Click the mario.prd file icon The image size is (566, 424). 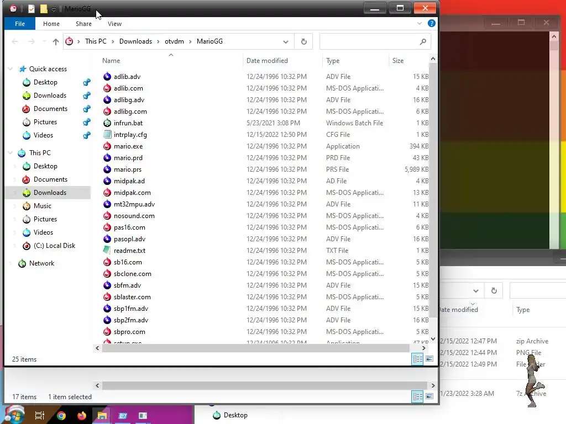pos(107,157)
